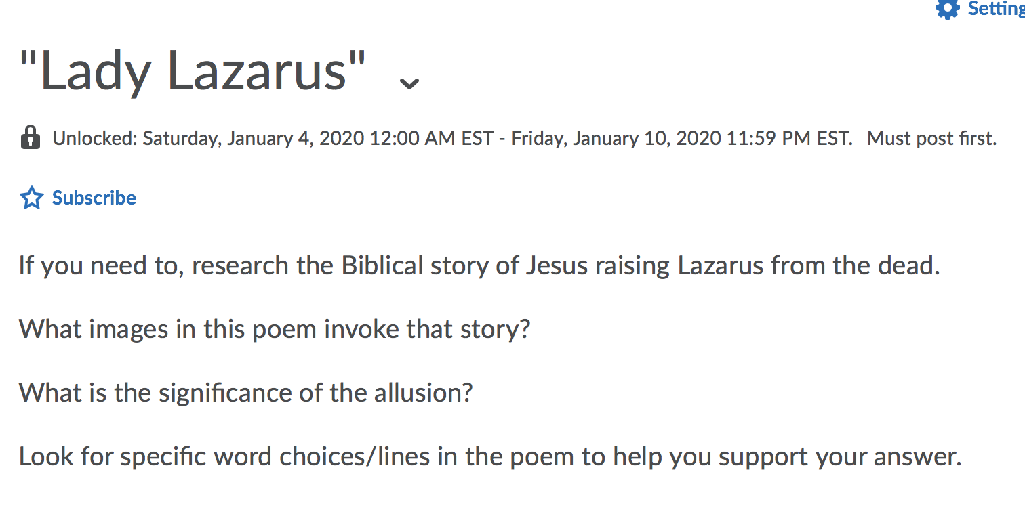Image resolution: width=1025 pixels, height=516 pixels.
Task: Open the Settings gear icon
Action: point(947,8)
